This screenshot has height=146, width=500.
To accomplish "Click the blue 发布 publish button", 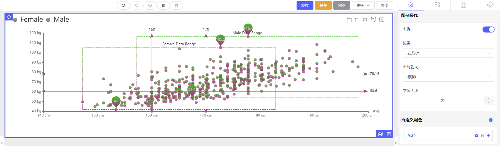I will click(305, 5).
